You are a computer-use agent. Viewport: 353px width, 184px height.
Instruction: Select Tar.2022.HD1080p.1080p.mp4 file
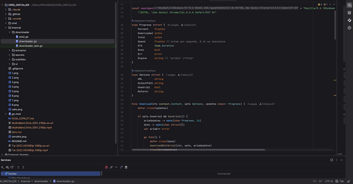(x=30, y=150)
